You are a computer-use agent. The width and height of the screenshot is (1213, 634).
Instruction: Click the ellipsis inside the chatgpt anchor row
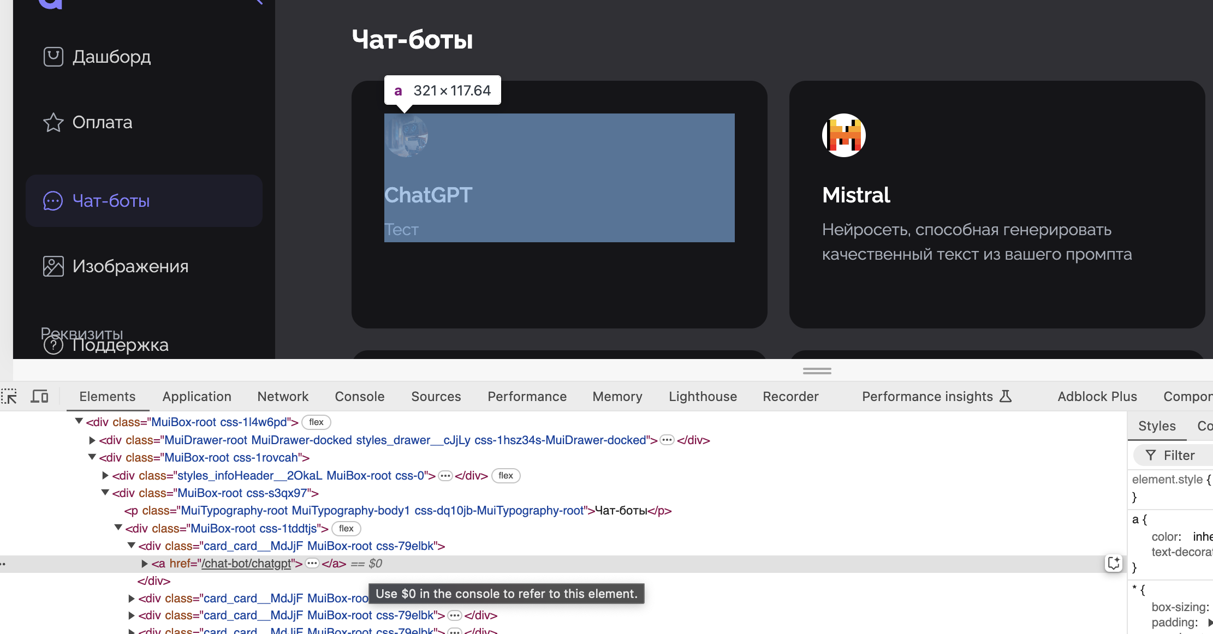[x=312, y=563]
